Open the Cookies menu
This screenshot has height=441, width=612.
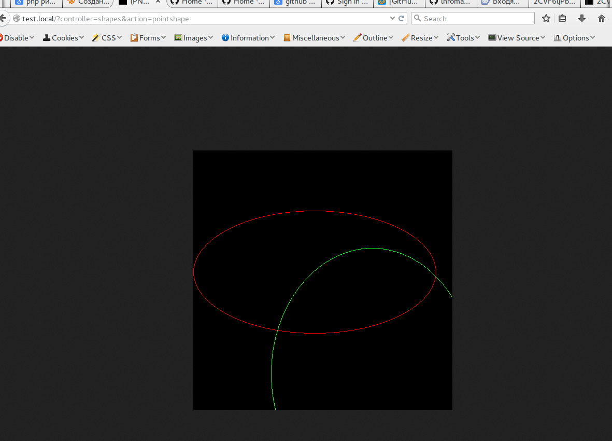tap(64, 38)
